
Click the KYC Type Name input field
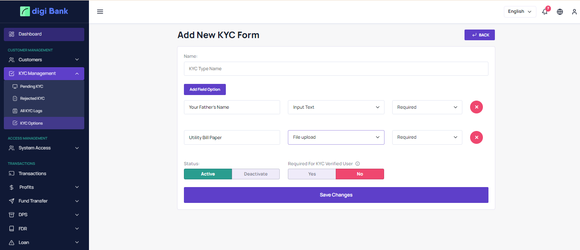[336, 68]
